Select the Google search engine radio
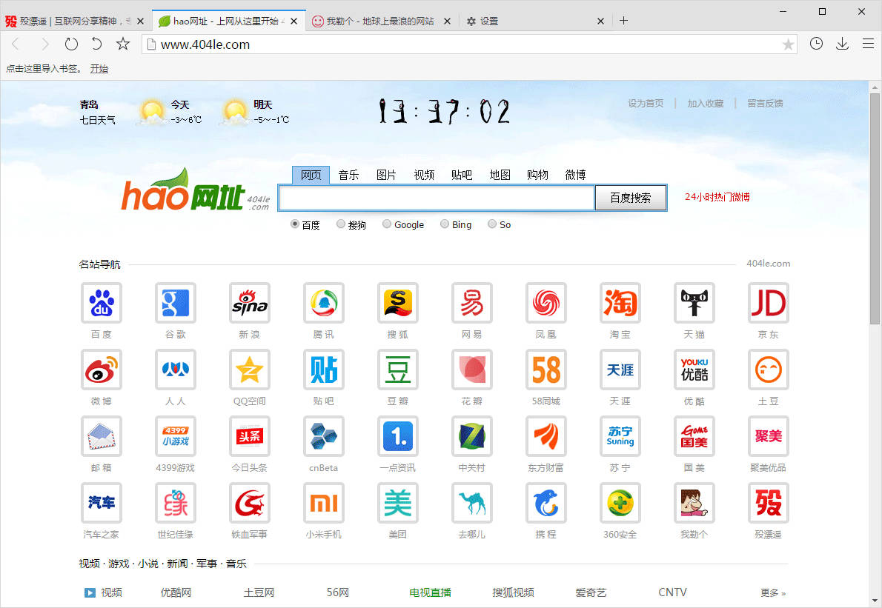Image resolution: width=882 pixels, height=608 pixels. click(x=387, y=224)
